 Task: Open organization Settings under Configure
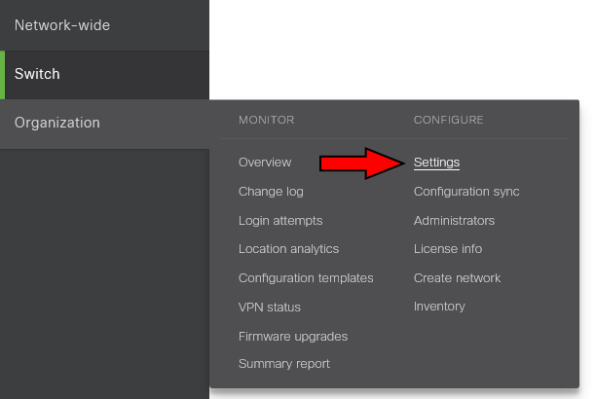[436, 163]
